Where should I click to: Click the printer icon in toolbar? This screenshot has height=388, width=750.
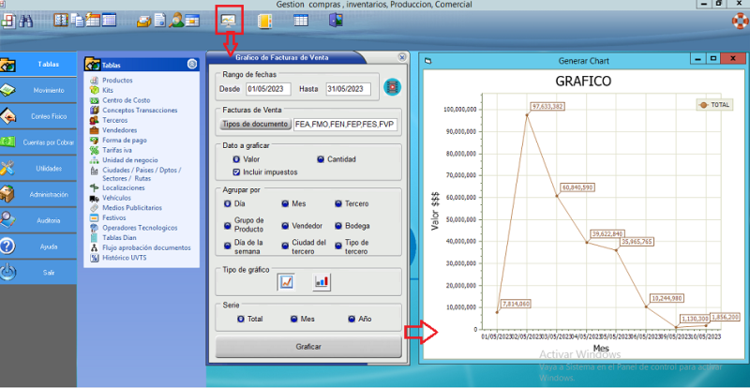144,19
